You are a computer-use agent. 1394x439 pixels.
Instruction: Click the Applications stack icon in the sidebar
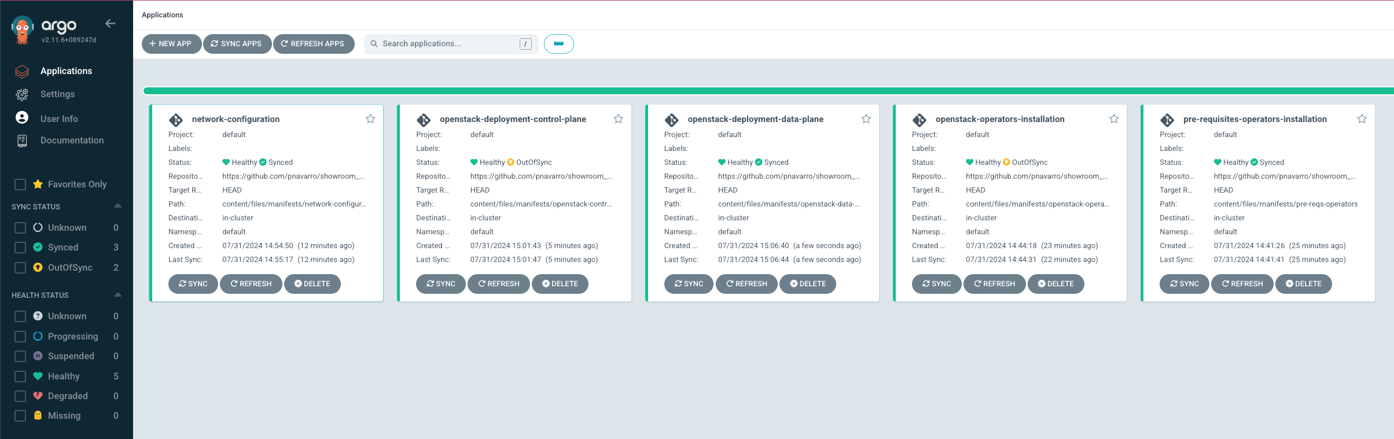click(22, 71)
